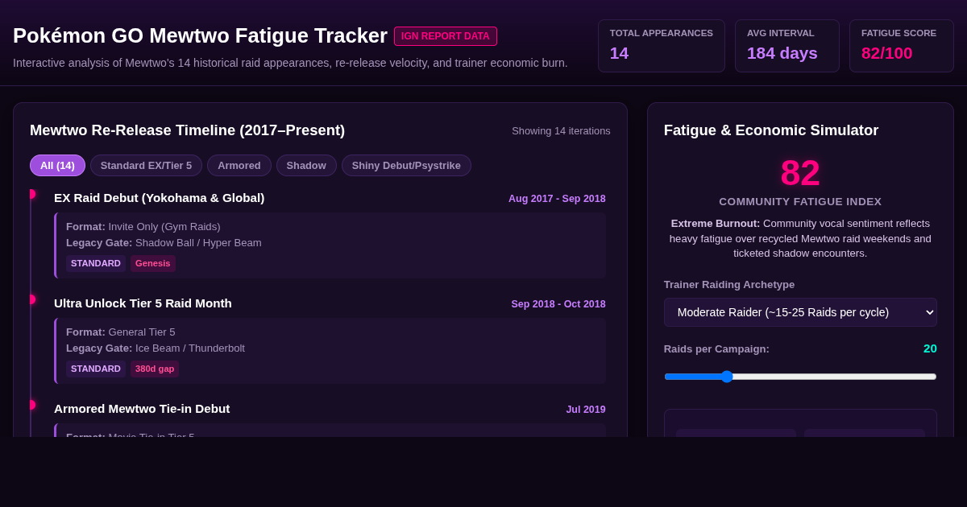Image resolution: width=967 pixels, height=507 pixels.
Task: Click the Avg Interval 184 days card
Action: [787, 46]
